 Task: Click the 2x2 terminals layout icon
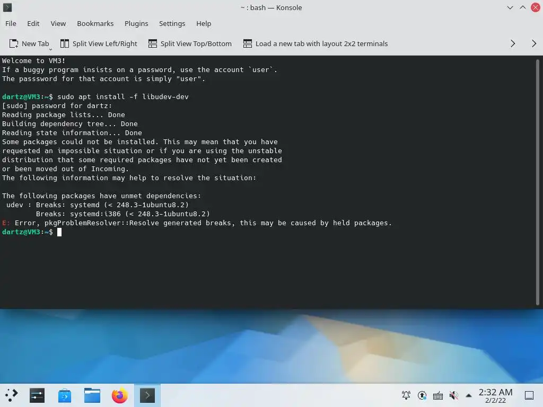click(247, 43)
